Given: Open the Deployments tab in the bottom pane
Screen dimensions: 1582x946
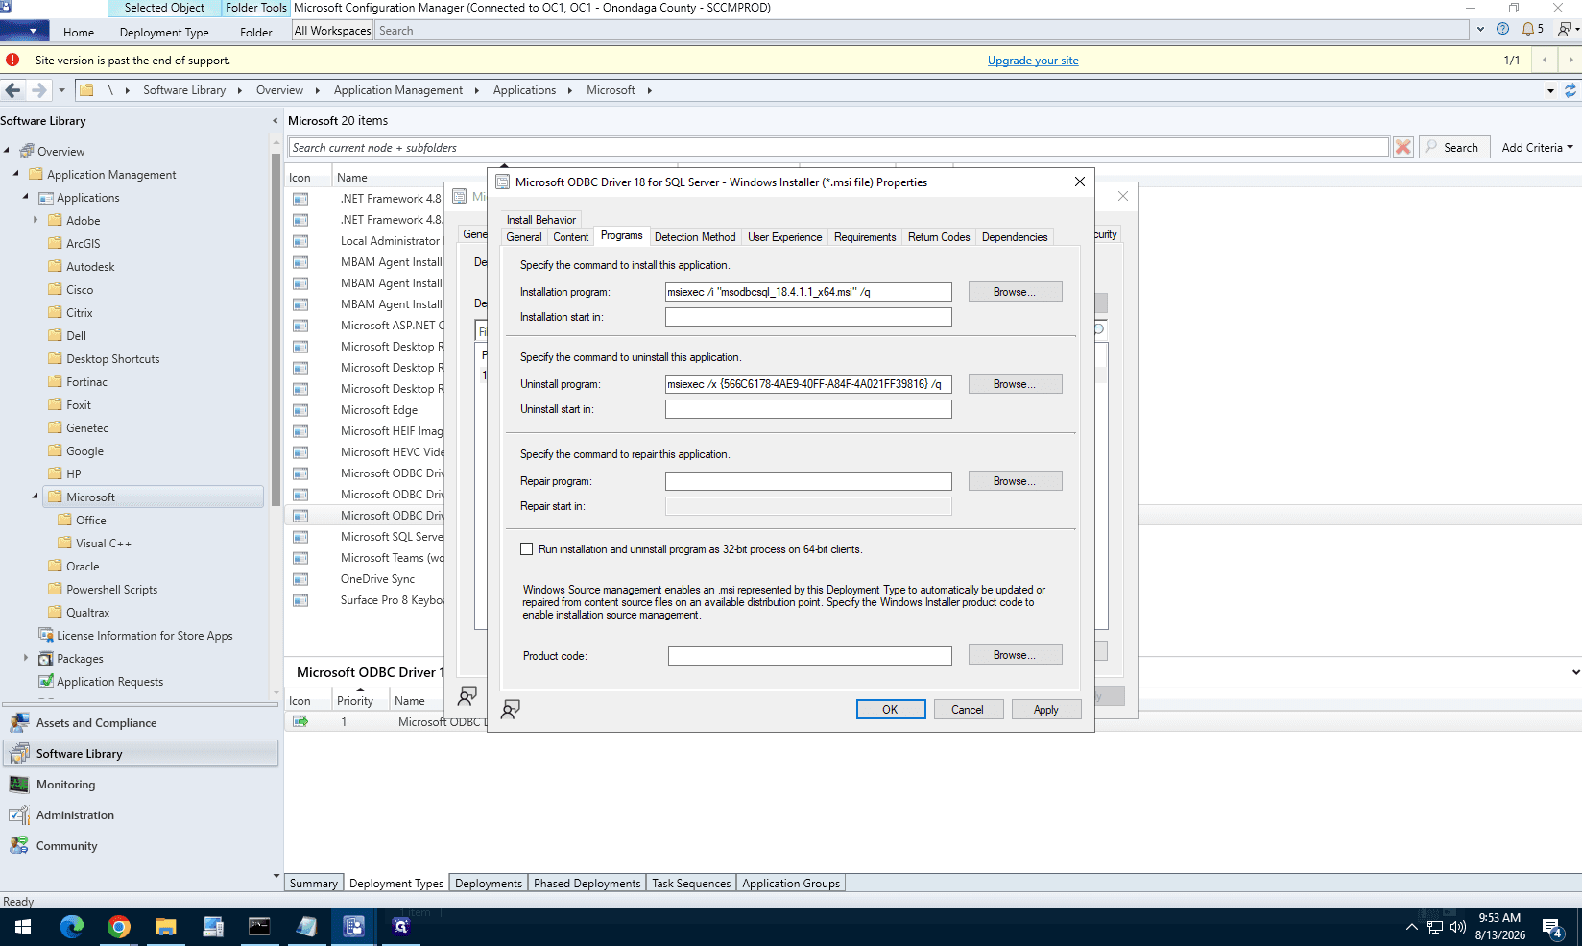Looking at the screenshot, I should tap(489, 884).
